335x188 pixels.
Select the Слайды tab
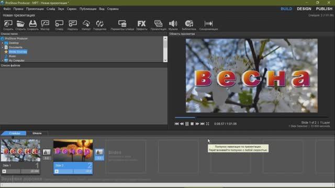(15, 133)
